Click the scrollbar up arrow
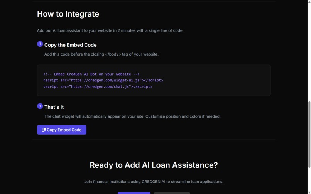The width and height of the screenshot is (311, 194). pyautogui.click(x=309, y=1)
